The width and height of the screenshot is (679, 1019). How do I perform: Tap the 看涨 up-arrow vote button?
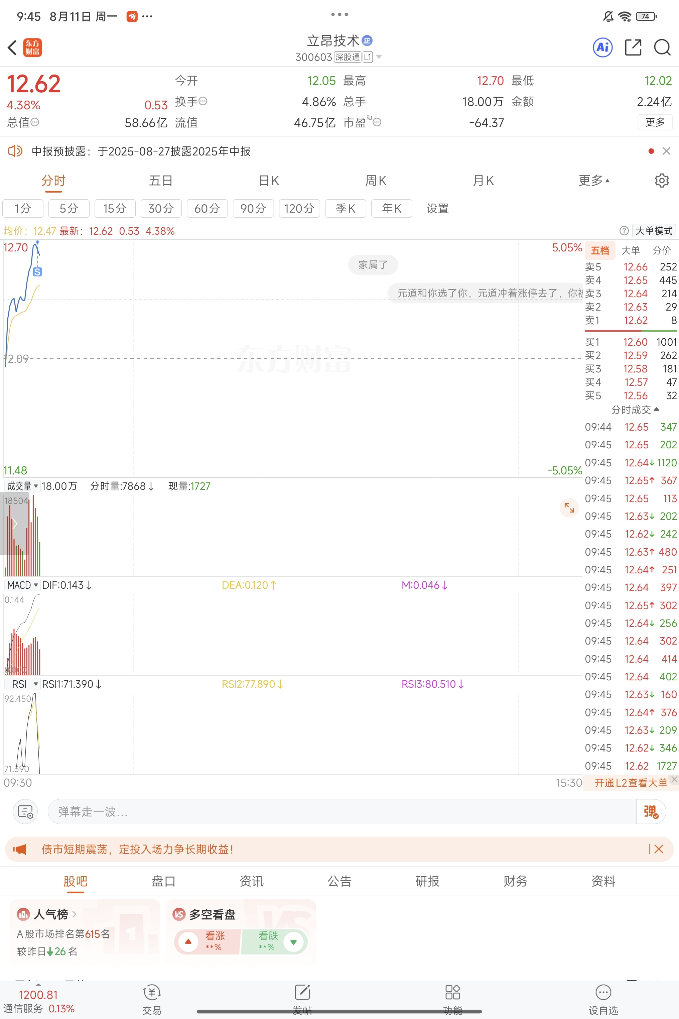coord(188,941)
